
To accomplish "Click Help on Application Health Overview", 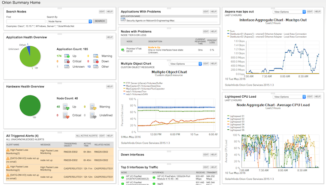I will [110, 37].
